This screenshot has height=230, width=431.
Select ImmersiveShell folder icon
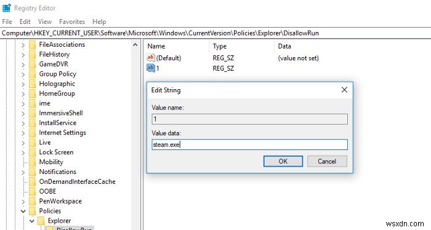(x=33, y=113)
